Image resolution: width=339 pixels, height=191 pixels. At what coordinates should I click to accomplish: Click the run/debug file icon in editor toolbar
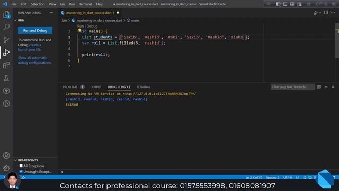[x=315, y=13]
